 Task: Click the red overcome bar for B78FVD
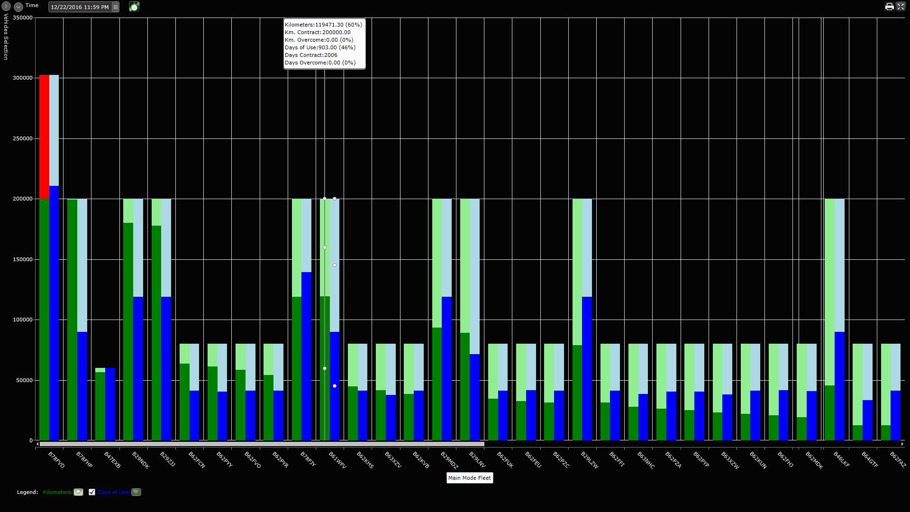click(44, 133)
